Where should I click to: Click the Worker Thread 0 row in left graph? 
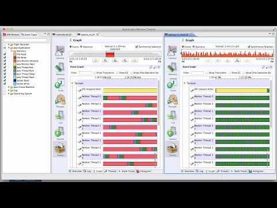[x=119, y=98]
